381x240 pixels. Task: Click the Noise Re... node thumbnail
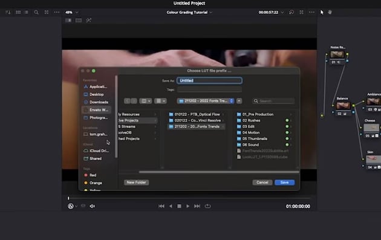(x=337, y=54)
